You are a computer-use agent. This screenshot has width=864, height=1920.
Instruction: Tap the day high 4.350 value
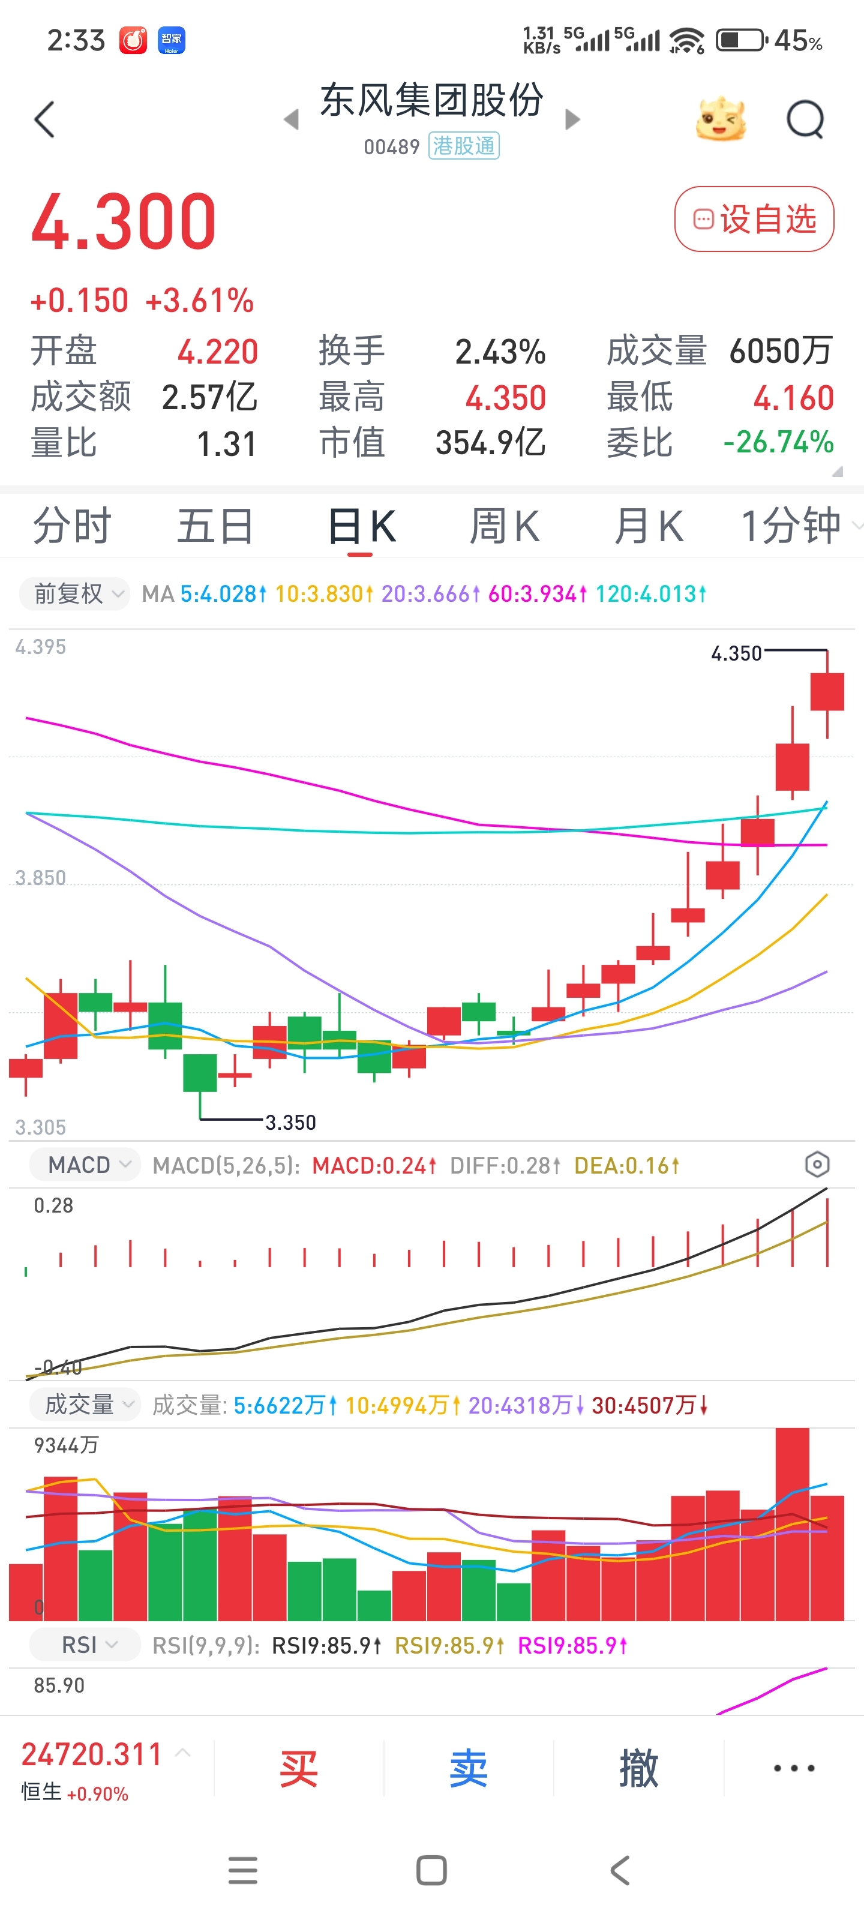[505, 398]
